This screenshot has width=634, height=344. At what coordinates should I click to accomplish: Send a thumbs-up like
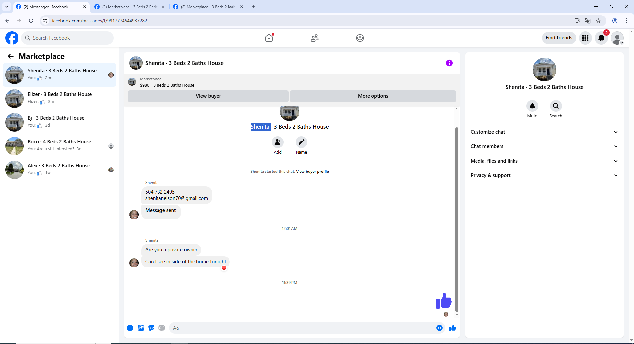click(452, 328)
